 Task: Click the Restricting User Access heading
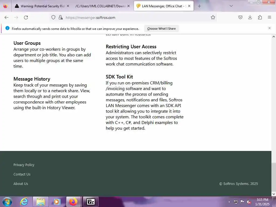point(131,47)
